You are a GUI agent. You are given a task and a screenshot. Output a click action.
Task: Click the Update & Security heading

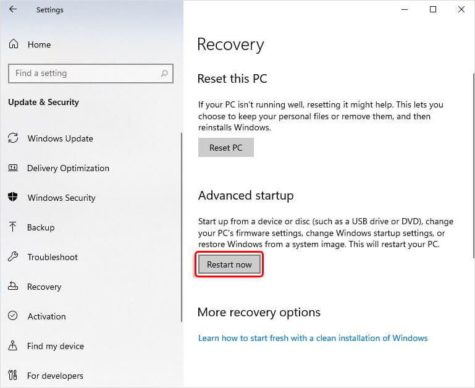tap(43, 102)
